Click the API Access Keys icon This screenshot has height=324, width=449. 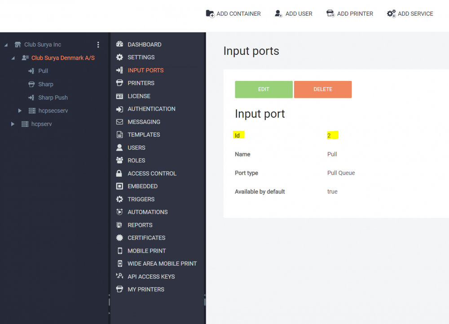(x=119, y=276)
